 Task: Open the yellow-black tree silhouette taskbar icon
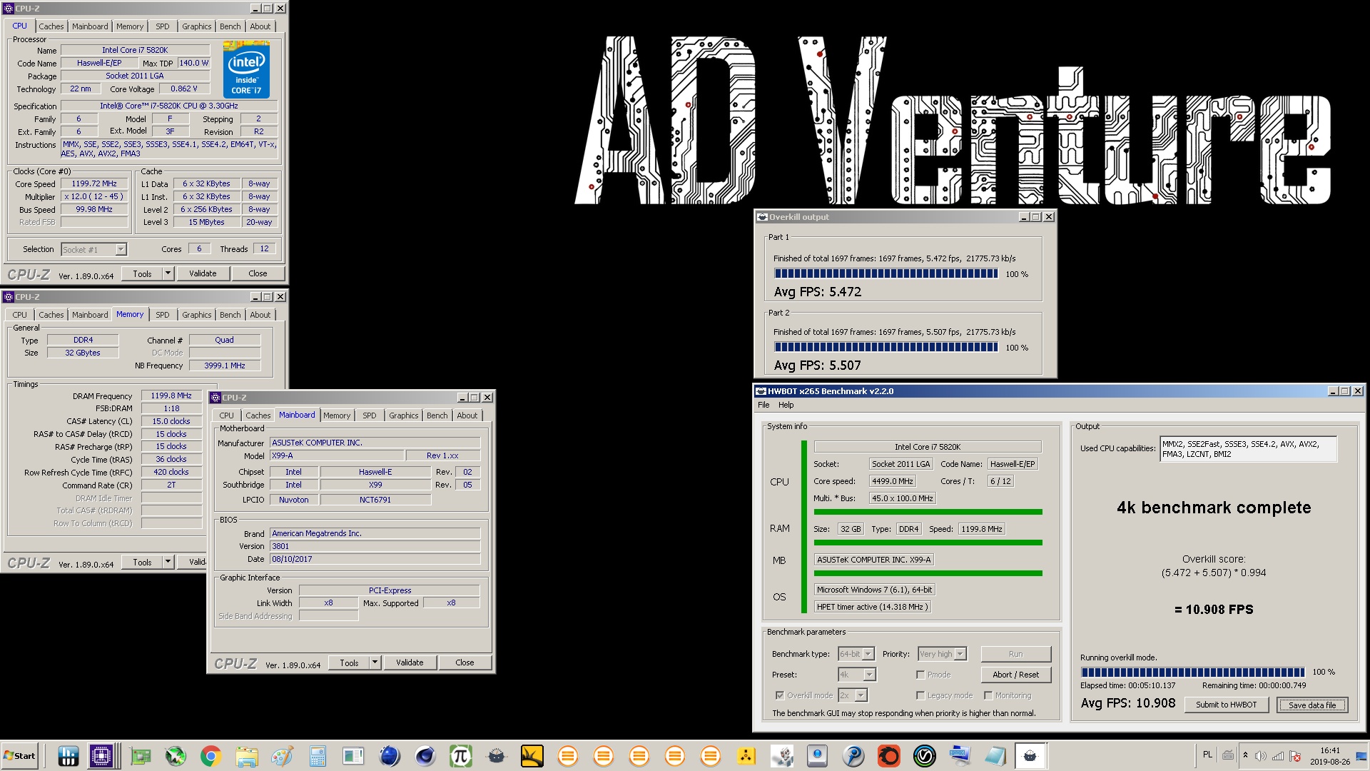pyautogui.click(x=532, y=755)
